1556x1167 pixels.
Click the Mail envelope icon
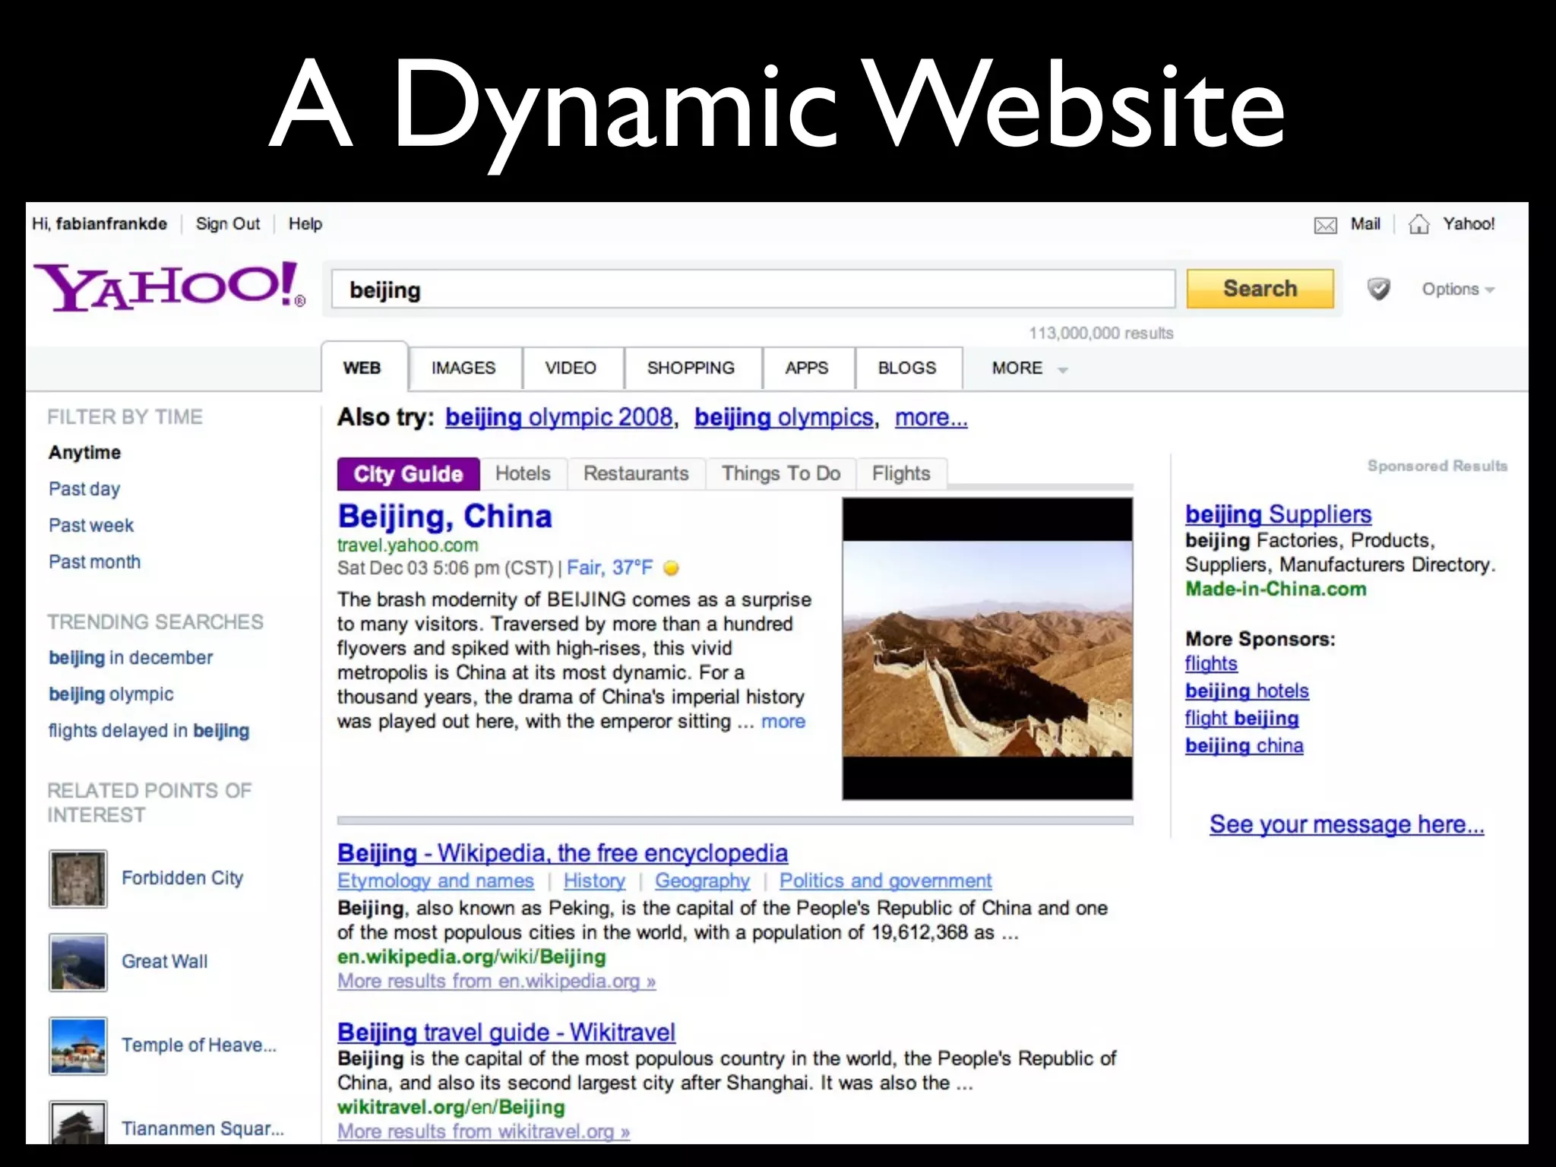click(x=1325, y=225)
